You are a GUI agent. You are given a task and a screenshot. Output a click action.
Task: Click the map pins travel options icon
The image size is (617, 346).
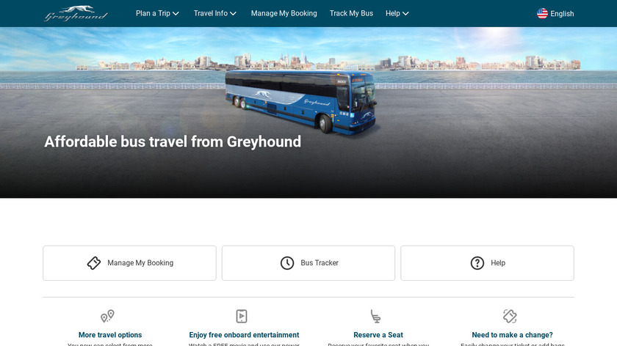107,316
